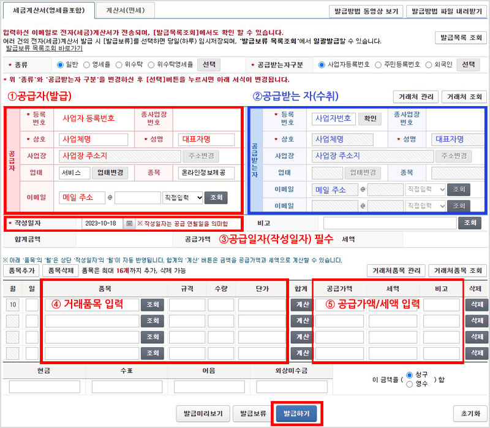The width and height of the screenshot is (490, 428).
Task: Click supplier 업태변경 button
Action: 110,173
